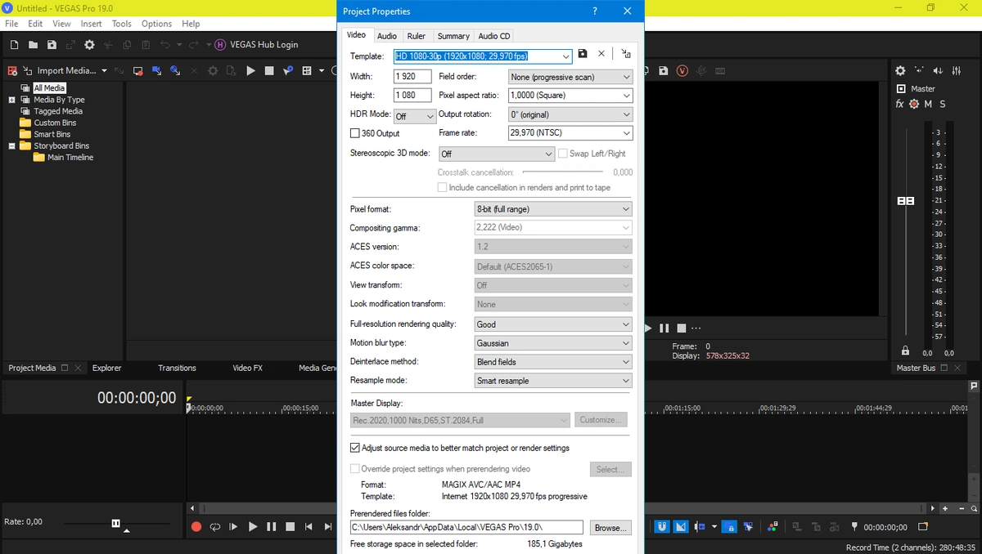
Task: Open the Stereoscopic 3D mode dropdown
Action: coord(497,154)
